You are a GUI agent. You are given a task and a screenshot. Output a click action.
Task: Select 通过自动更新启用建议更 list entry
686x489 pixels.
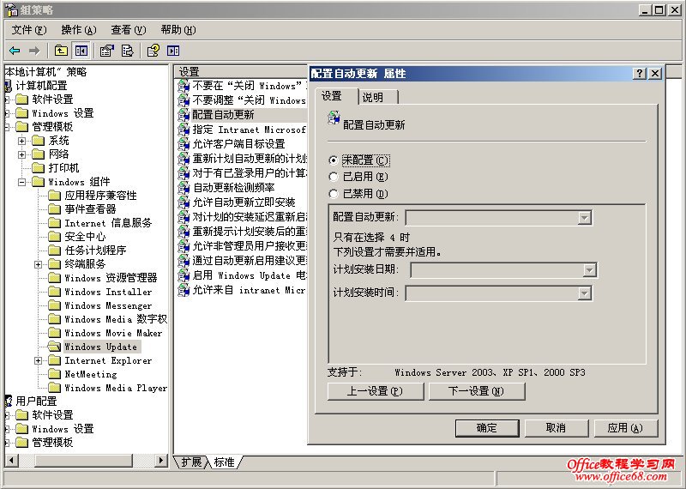tap(250, 261)
